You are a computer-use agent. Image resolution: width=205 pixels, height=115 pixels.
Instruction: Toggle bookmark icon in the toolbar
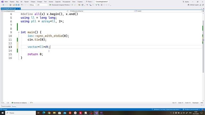coord(102,5)
